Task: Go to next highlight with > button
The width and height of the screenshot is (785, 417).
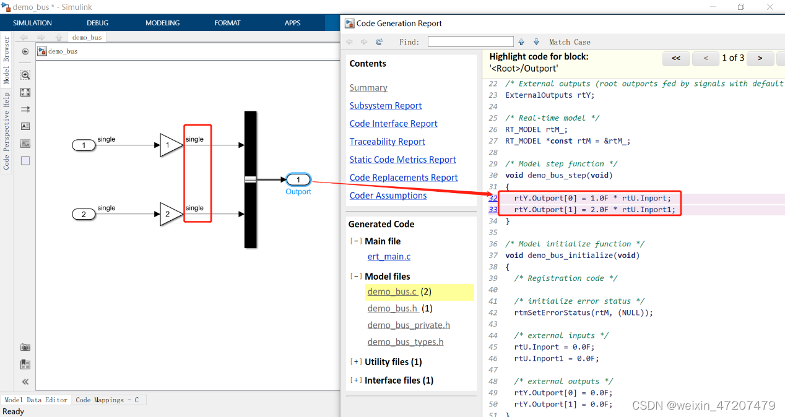Action: pos(760,58)
